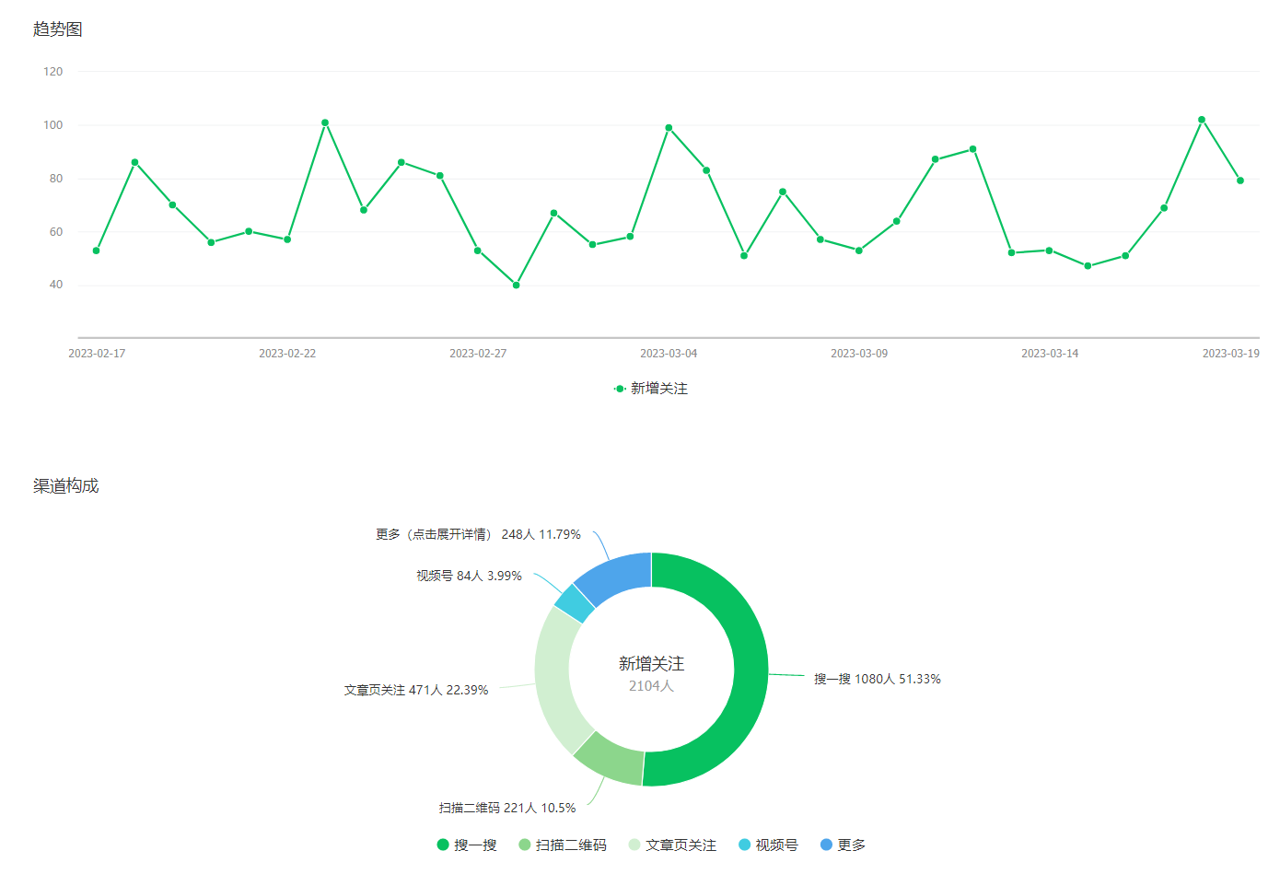Toggle the 文章页关注 legend item

(672, 845)
